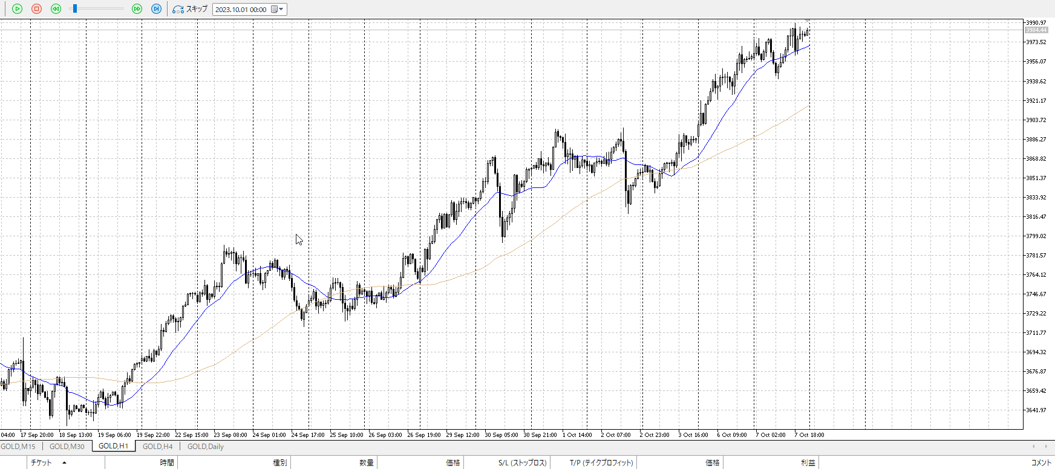Click the red stop button
Screen dimensions: 1055x469
point(37,9)
